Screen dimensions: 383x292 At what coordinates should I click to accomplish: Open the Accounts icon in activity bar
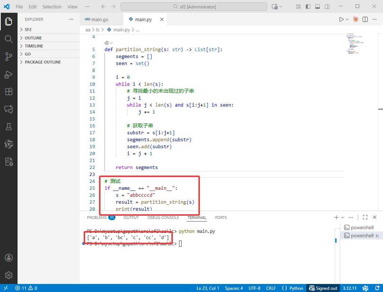(x=8, y=258)
